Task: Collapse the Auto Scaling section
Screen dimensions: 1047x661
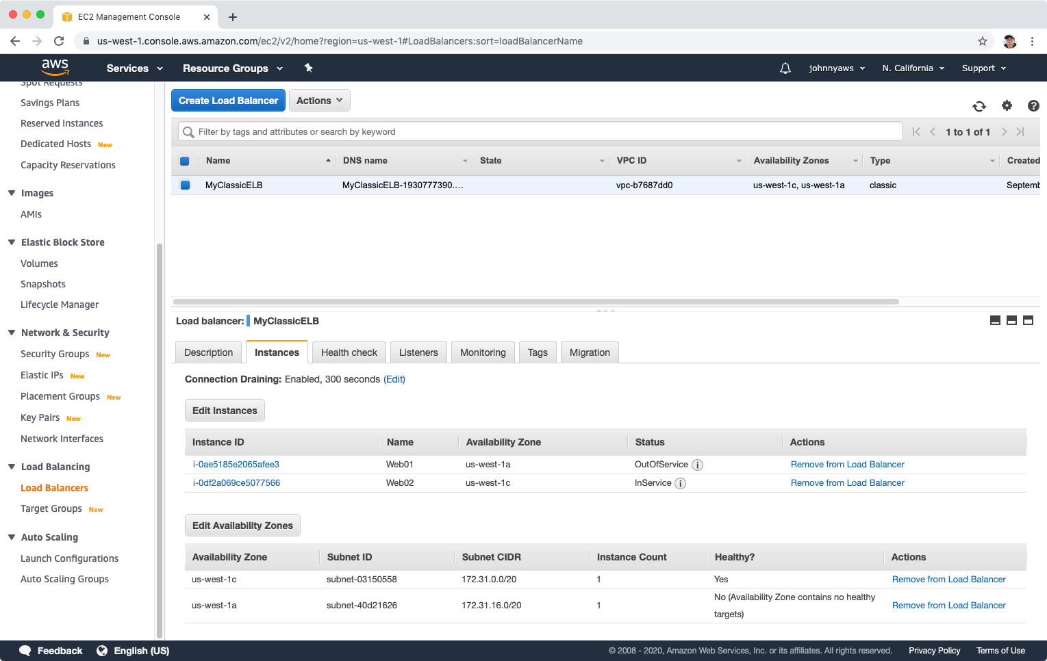Action: [x=12, y=537]
